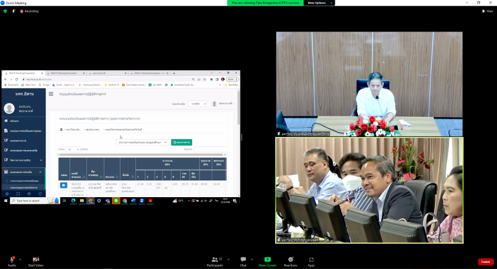Click the red Leave button
The image size is (497, 269).
[485, 262]
